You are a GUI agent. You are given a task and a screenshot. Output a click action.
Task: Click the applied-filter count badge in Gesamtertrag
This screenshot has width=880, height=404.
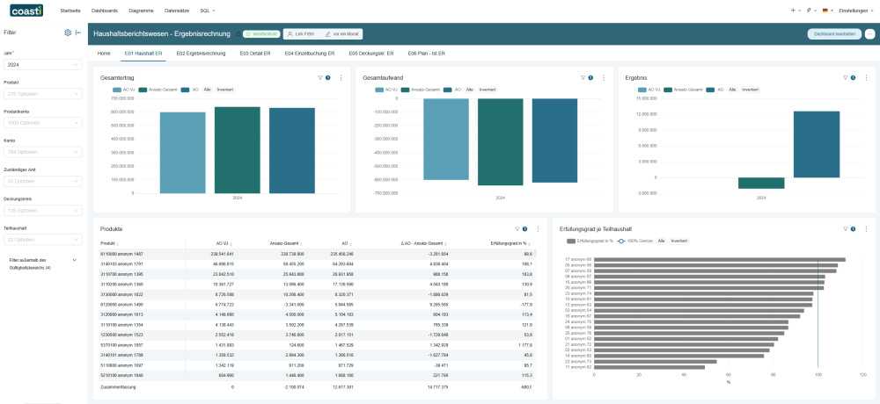[x=327, y=78]
